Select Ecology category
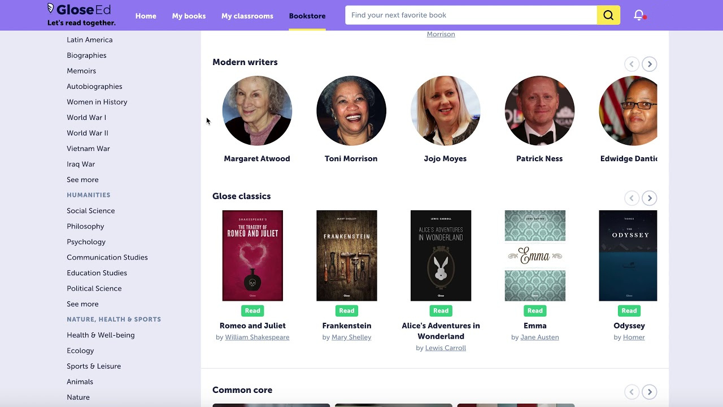This screenshot has height=407, width=723. pos(80,350)
